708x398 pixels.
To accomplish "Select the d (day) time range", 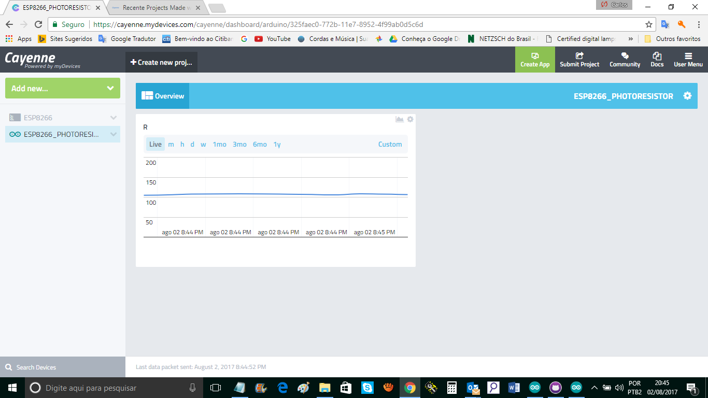I will [192, 145].
